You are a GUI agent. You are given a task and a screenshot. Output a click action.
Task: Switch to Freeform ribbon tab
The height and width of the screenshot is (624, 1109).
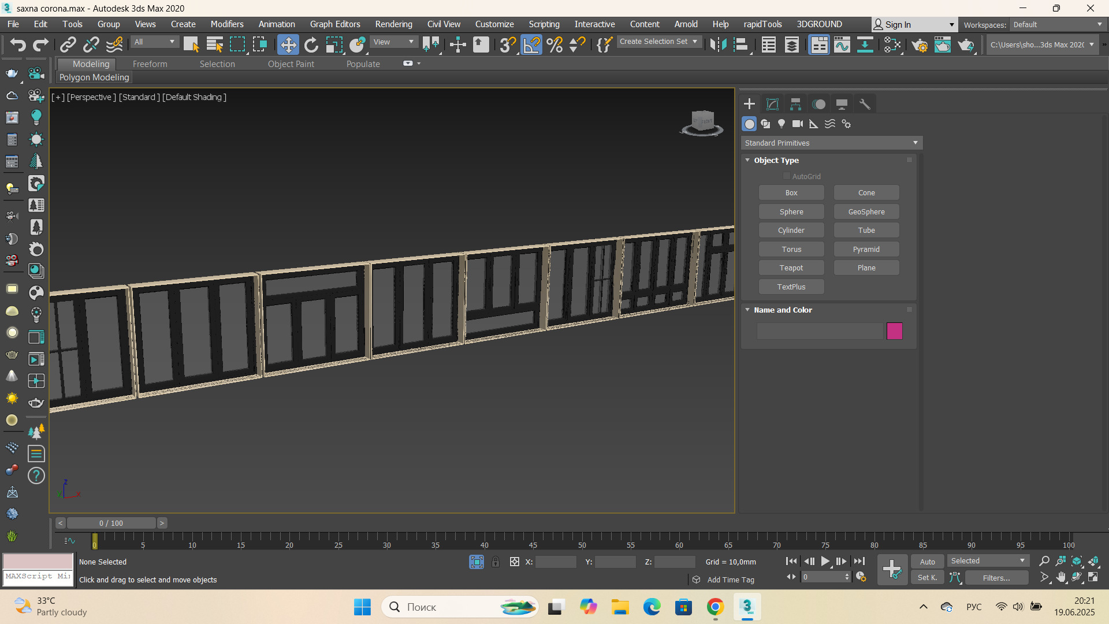point(150,64)
